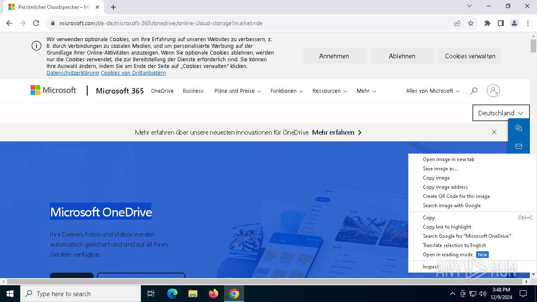The width and height of the screenshot is (537, 302).
Task: Open the Chrome profile avatar
Action: click(x=514, y=23)
